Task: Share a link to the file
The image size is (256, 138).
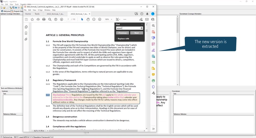Action: point(141,19)
